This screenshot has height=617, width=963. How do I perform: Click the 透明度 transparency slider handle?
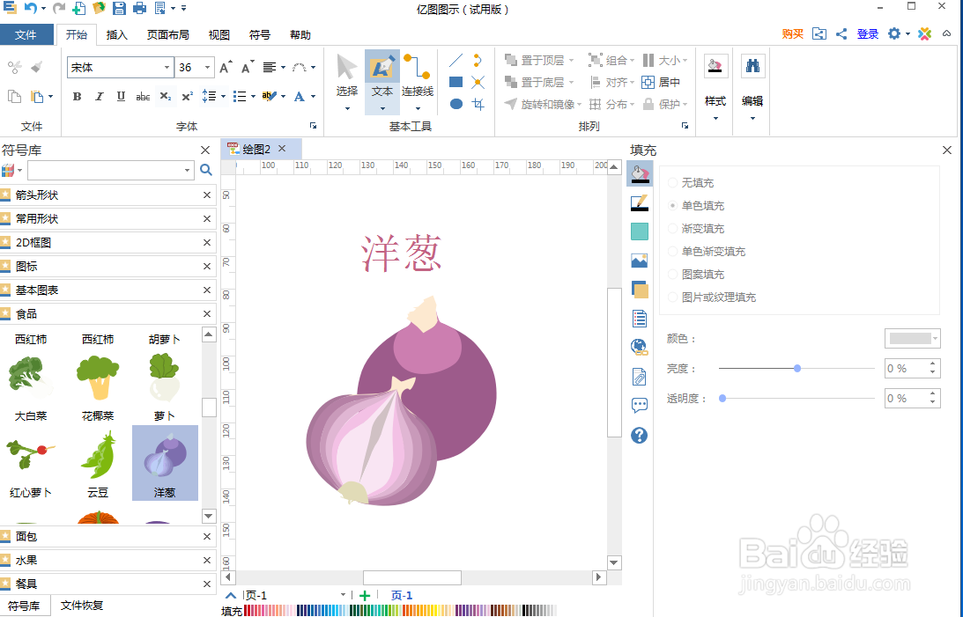click(722, 399)
